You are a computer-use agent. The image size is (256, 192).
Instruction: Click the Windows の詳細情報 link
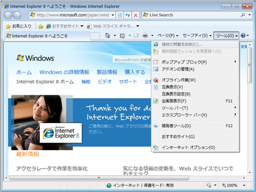[64, 72]
